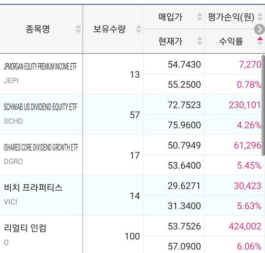
Task: Click purchase price 72.7523
Action: pyautogui.click(x=184, y=105)
